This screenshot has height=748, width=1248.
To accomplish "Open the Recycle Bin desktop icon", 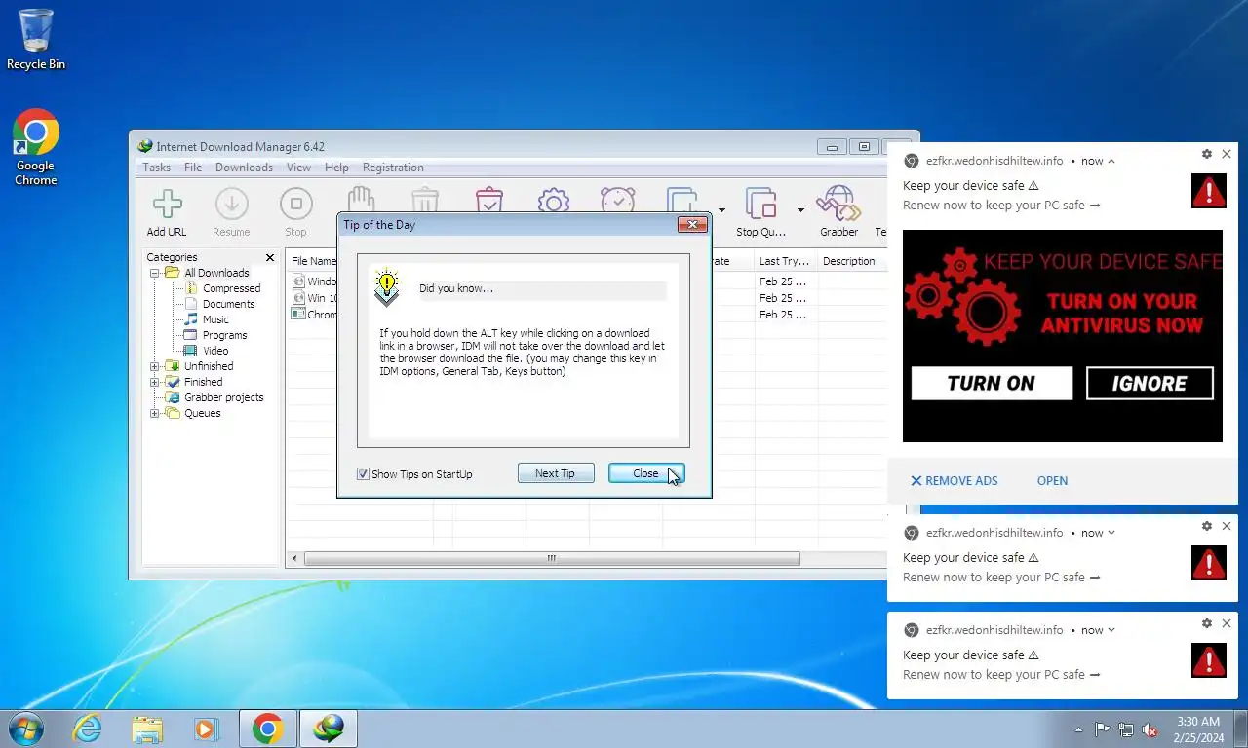I will pyautogui.click(x=36, y=40).
